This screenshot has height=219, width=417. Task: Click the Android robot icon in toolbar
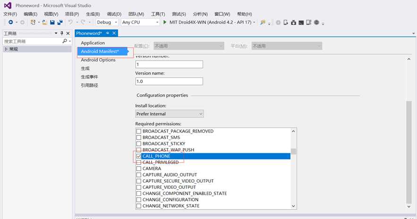pos(293,22)
